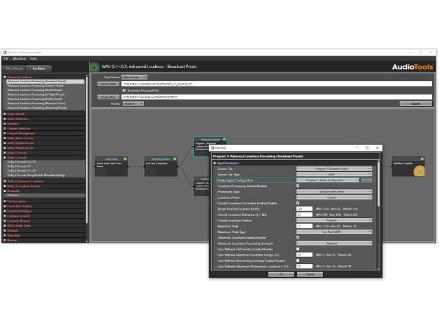The height and width of the screenshot is (329, 439).
Task: Click the Workflow Handling node green status icon
Action: click(x=175, y=159)
